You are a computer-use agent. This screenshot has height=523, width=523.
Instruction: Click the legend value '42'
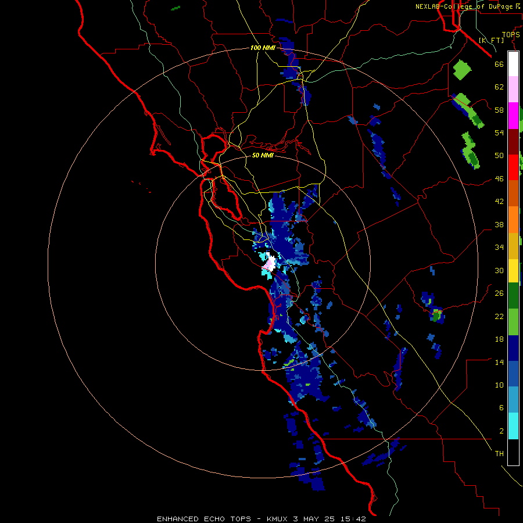click(x=499, y=202)
